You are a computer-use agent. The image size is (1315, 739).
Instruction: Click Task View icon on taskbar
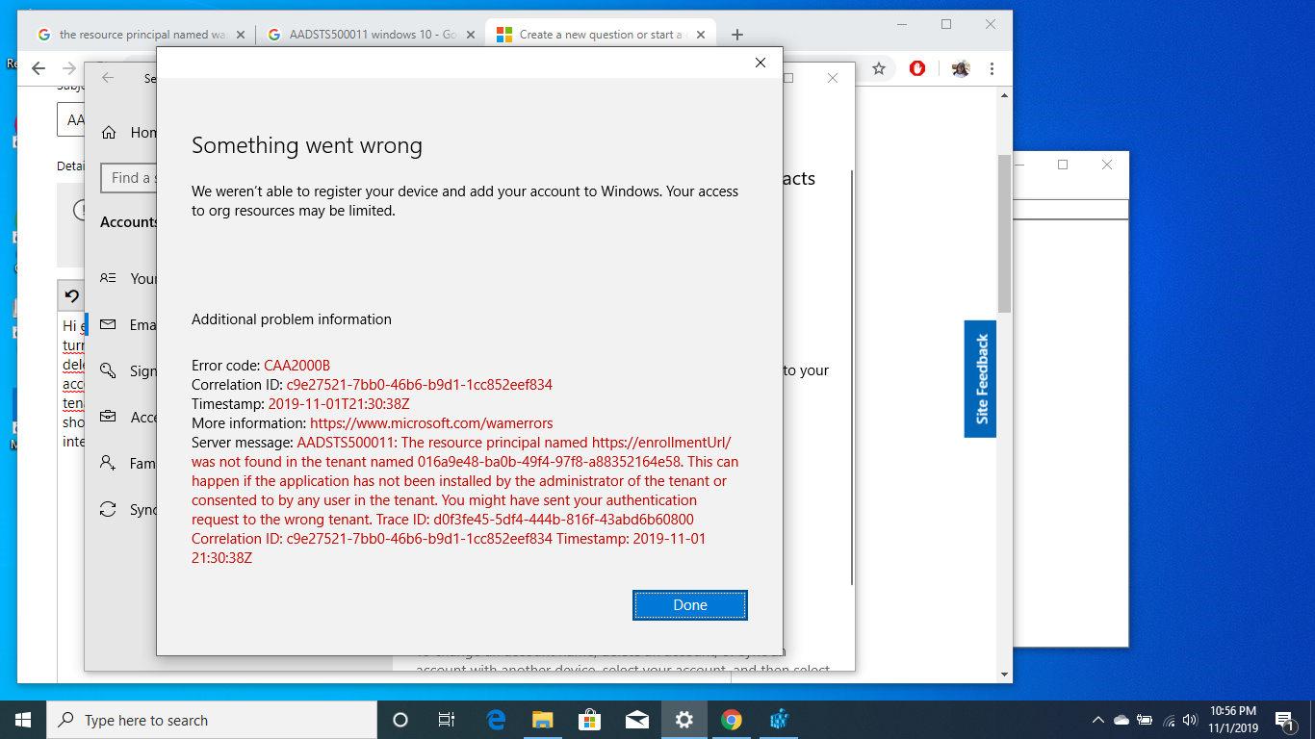(447, 720)
